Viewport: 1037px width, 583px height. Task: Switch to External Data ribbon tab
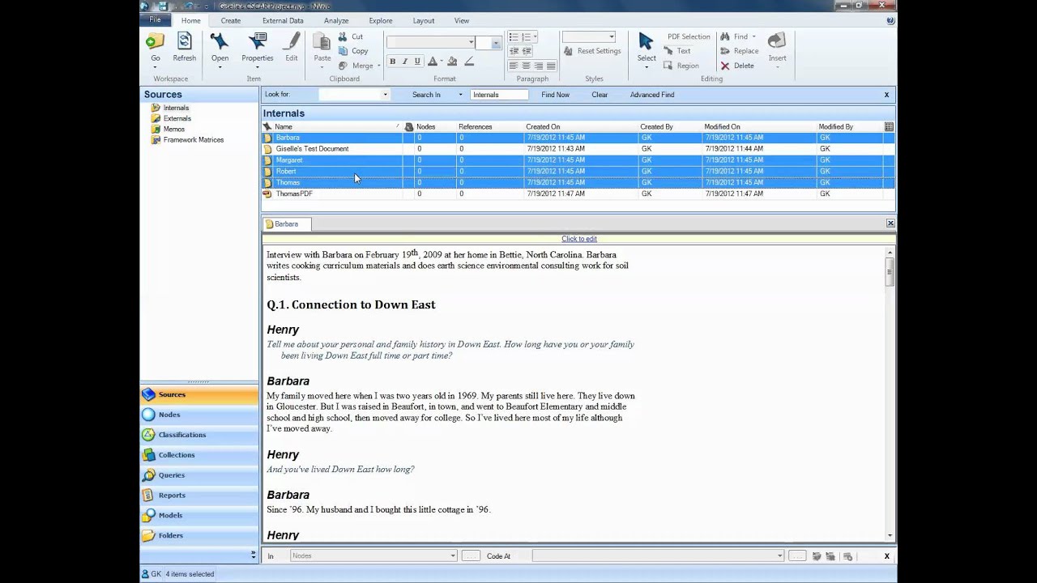point(283,20)
